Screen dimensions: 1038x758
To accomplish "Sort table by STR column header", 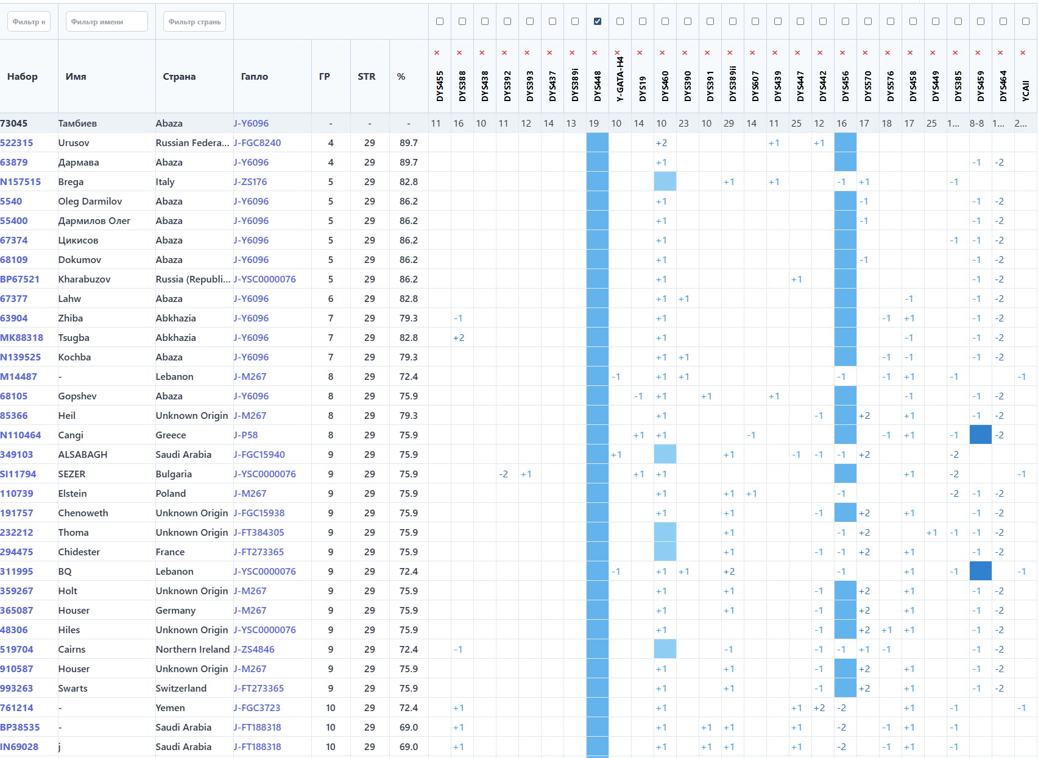I will pos(366,77).
